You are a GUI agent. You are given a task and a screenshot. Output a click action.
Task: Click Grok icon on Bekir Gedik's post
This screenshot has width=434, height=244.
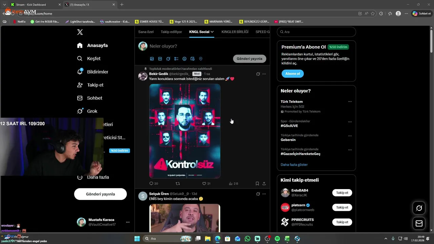(x=258, y=74)
